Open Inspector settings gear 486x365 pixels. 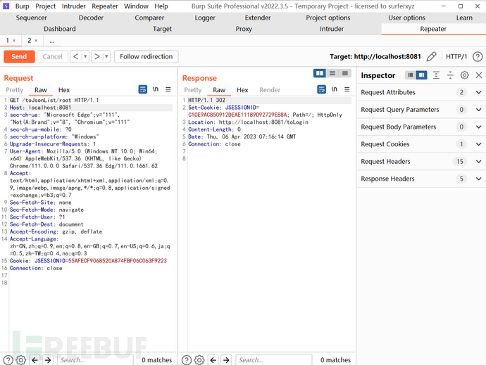464,75
